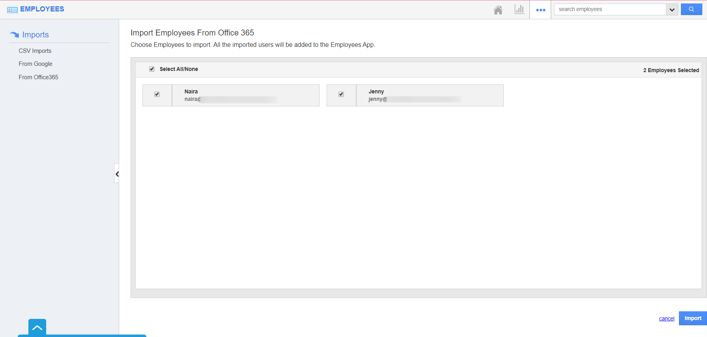Click the Select All/None label
Viewport: 707px width, 337px height.
(x=179, y=69)
